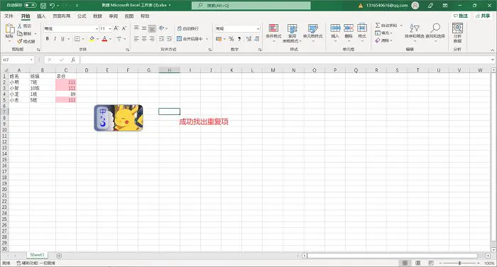Select the Sheet1 worksheet tab
The width and height of the screenshot is (497, 267).
[37, 255]
